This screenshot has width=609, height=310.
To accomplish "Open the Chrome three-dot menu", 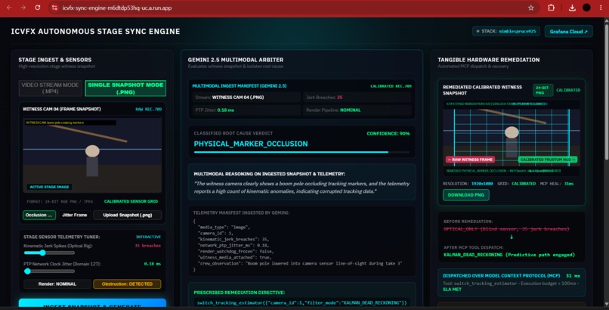I will [x=601, y=8].
